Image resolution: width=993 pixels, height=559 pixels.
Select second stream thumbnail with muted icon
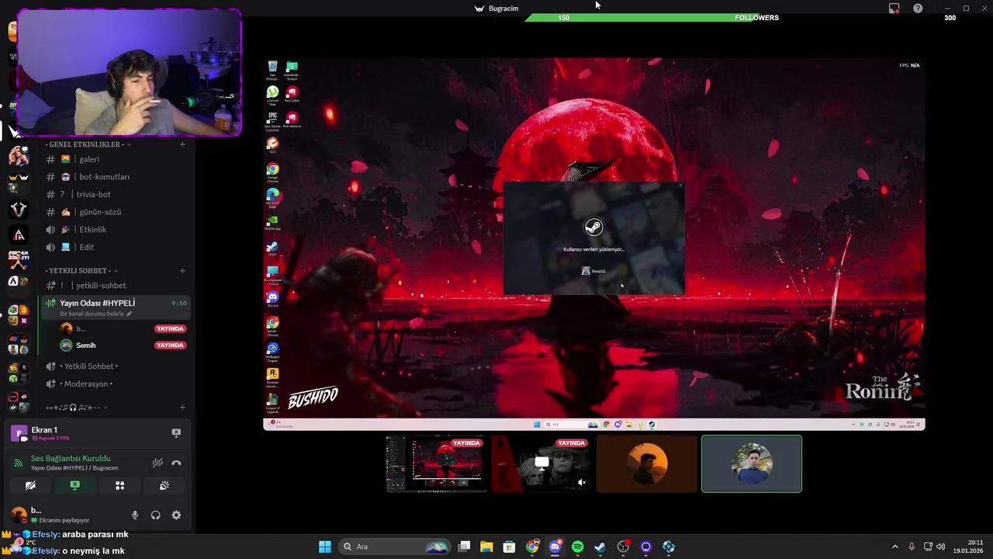[541, 464]
